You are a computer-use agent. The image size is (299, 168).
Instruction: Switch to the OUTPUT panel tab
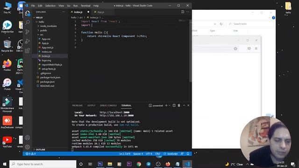coord(91,105)
